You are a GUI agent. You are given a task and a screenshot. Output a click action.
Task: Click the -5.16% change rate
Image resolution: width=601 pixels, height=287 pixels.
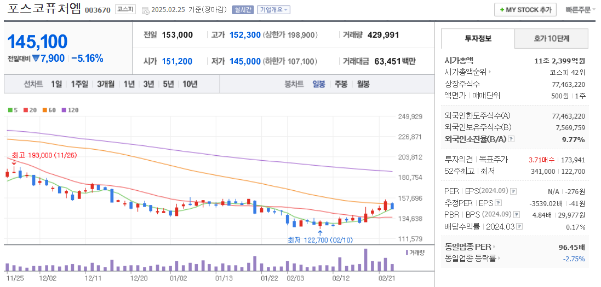coord(88,58)
